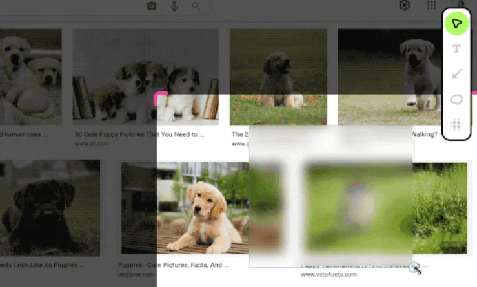Open camera image search icon
Screen dimensions: 477x287
coord(152,6)
